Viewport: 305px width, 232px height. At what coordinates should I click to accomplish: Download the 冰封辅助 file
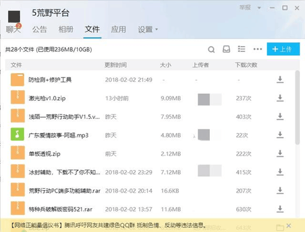(280, 172)
